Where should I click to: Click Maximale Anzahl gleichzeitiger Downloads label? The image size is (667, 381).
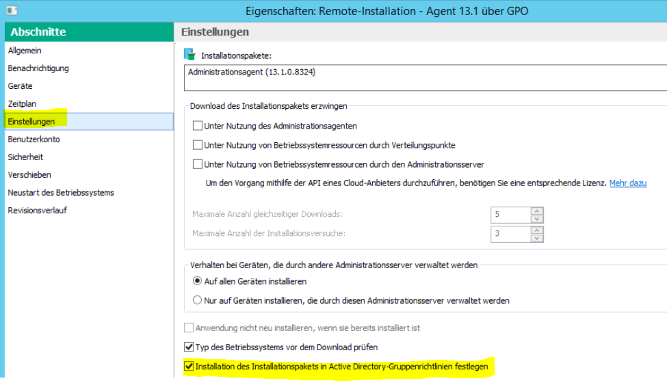tap(267, 214)
